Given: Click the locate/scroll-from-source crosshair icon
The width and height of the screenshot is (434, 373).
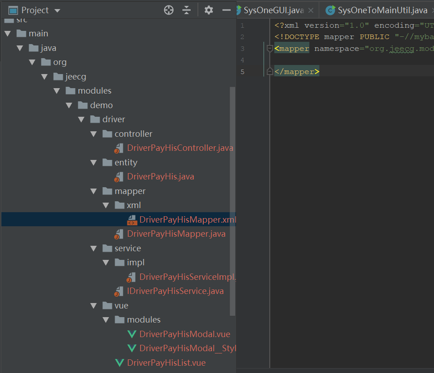Looking at the screenshot, I should (169, 10).
